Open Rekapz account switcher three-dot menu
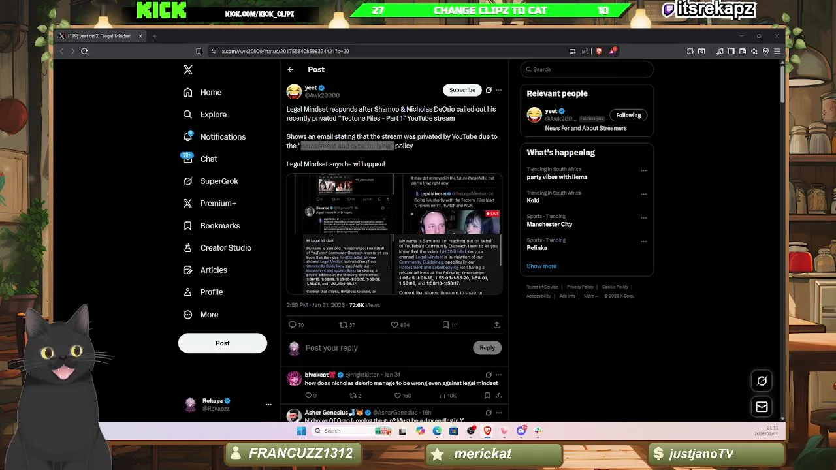The image size is (836, 470). point(268,405)
